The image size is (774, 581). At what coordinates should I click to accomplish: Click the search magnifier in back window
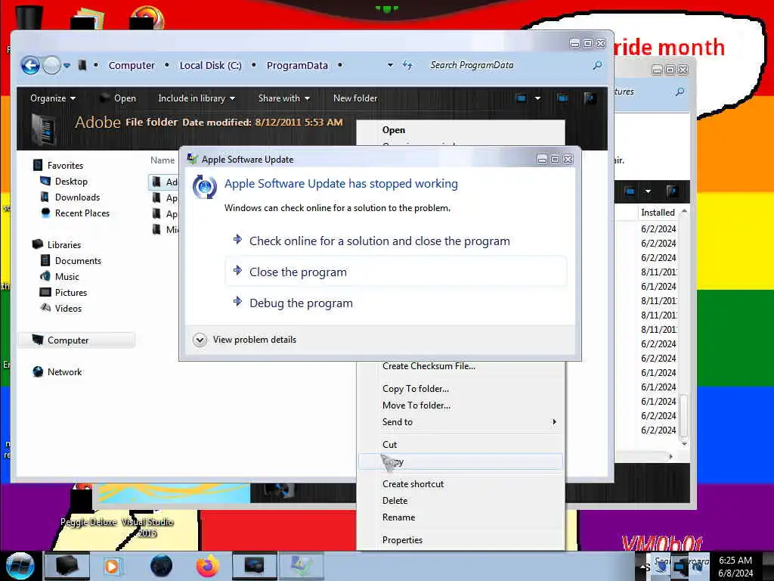(680, 92)
